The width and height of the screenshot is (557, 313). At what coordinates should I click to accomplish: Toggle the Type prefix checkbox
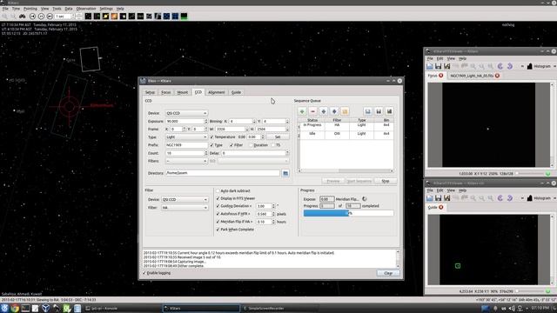(211, 145)
